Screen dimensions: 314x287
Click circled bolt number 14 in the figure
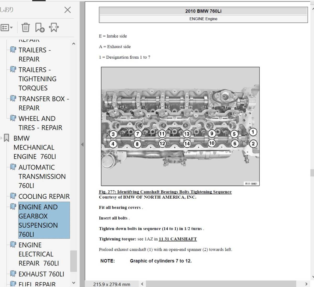(x=187, y=144)
